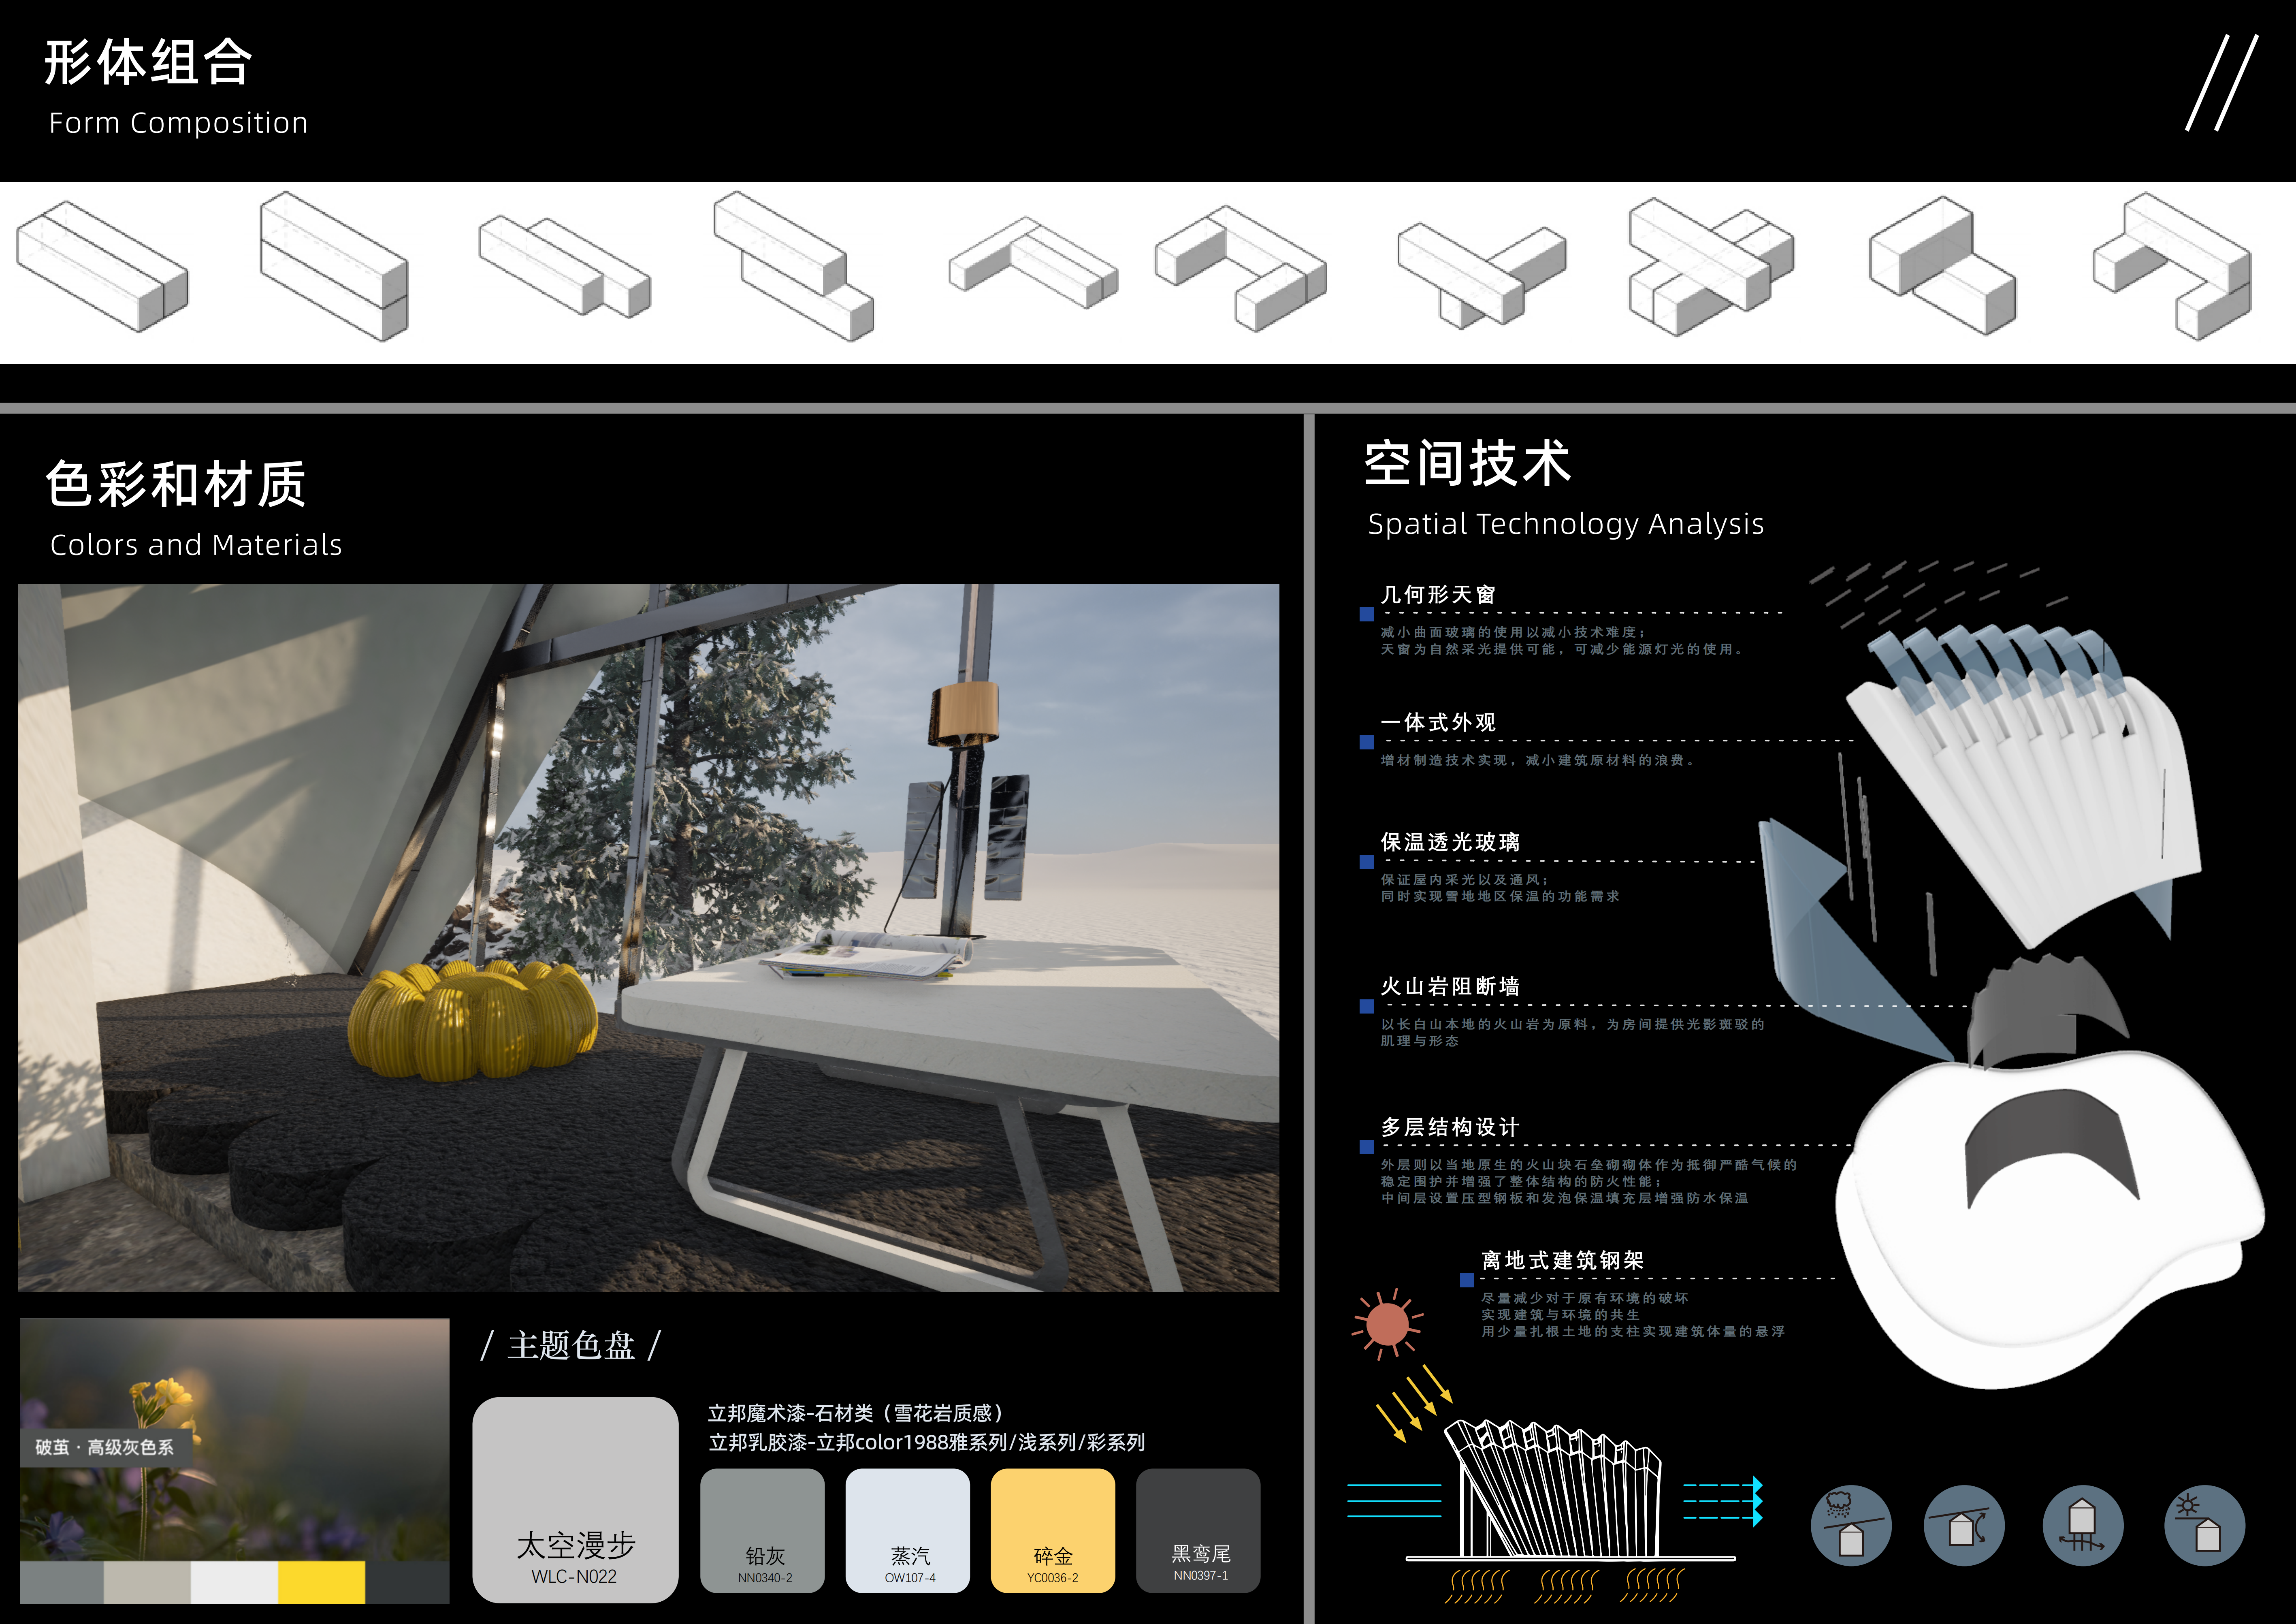Click the 空间技术 heading
The width and height of the screenshot is (2296, 1624).
1468,463
